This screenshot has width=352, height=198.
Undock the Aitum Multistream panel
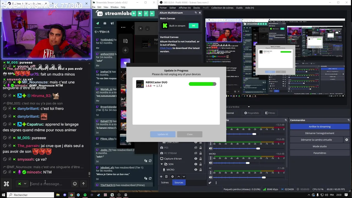tap(196, 13)
